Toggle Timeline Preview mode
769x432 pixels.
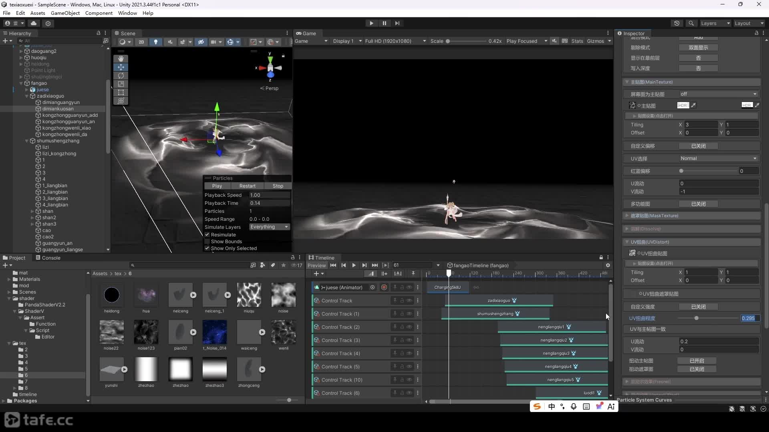pyautogui.click(x=316, y=265)
